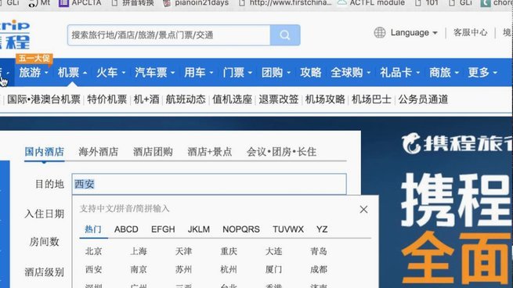513x288 pixels.
Task: Open 机场攻略 submenu link
Action: tap(325, 99)
